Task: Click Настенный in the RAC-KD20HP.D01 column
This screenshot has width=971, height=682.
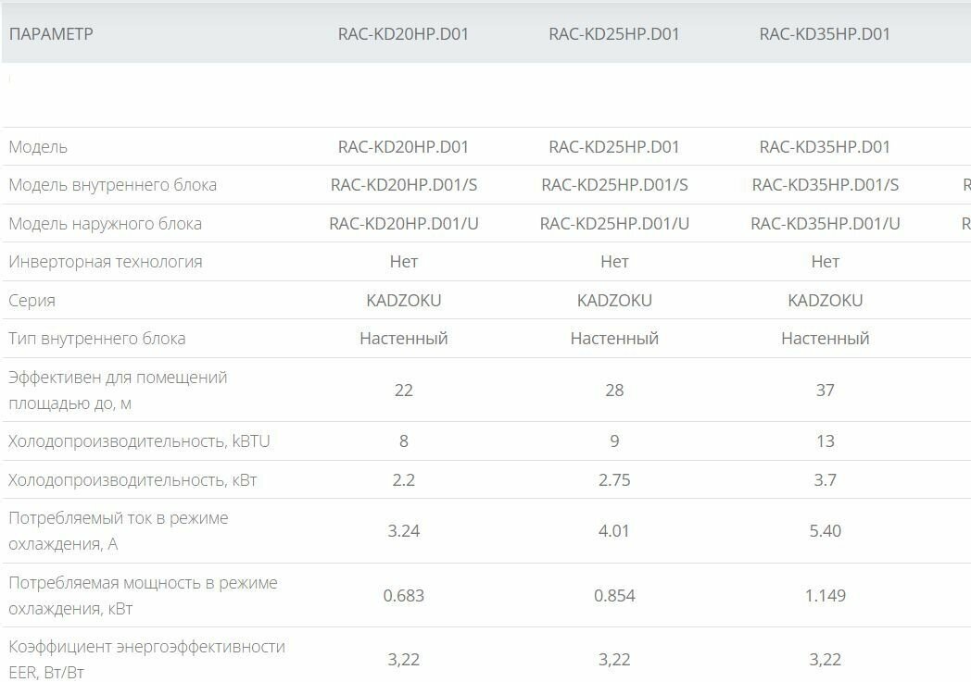Action: (404, 338)
